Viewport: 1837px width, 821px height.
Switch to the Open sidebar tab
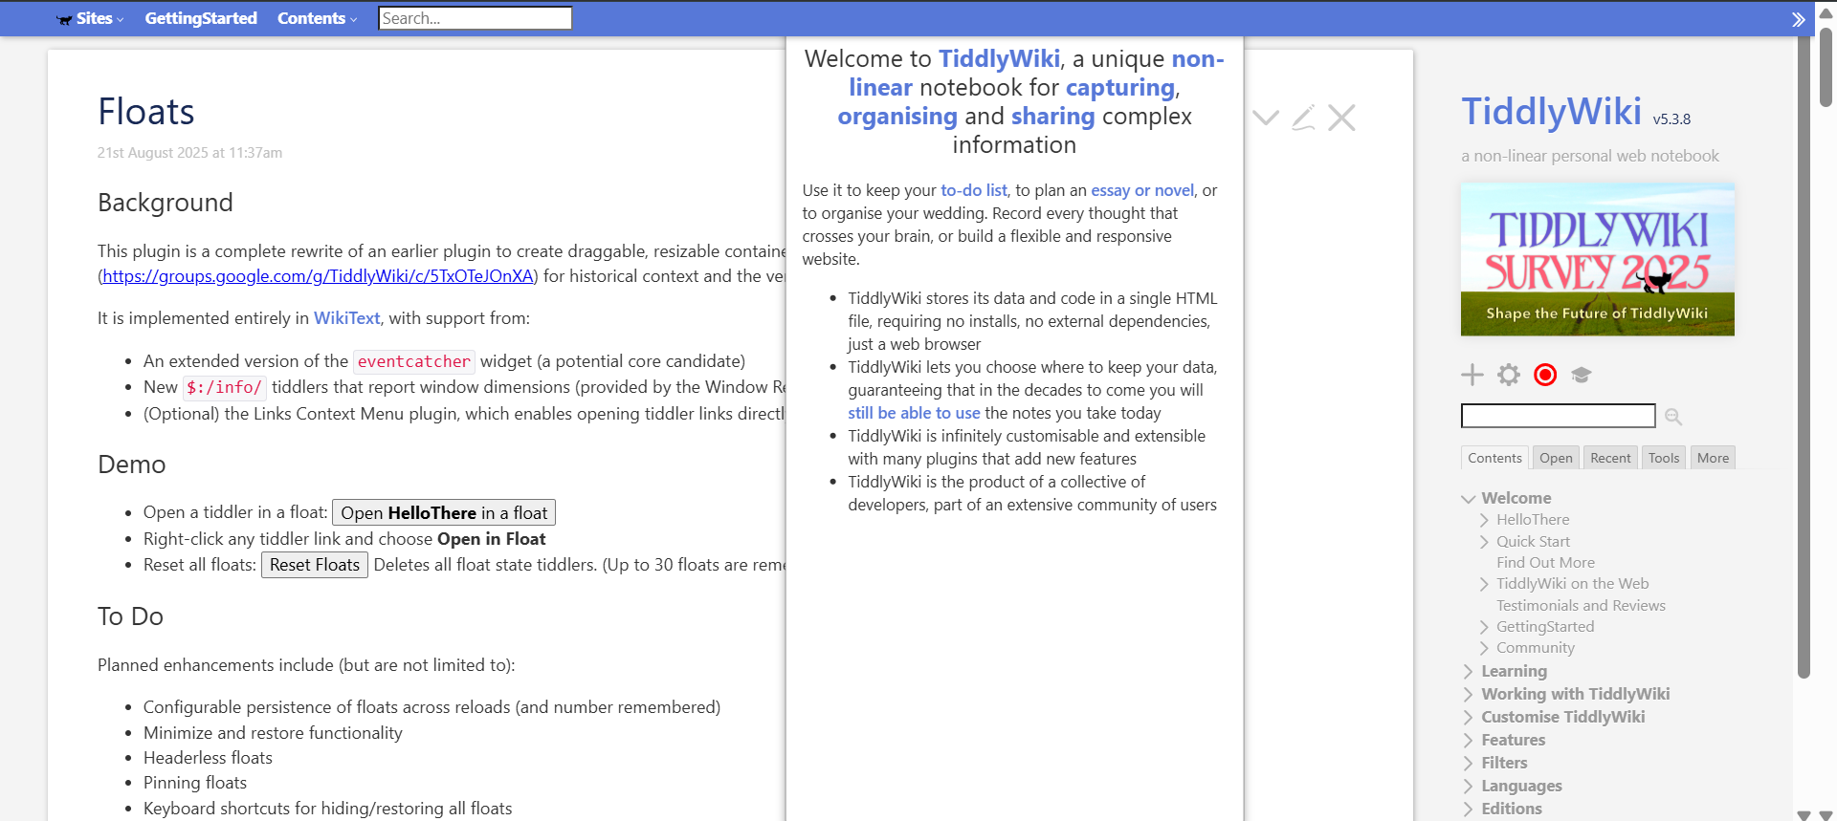(1556, 458)
